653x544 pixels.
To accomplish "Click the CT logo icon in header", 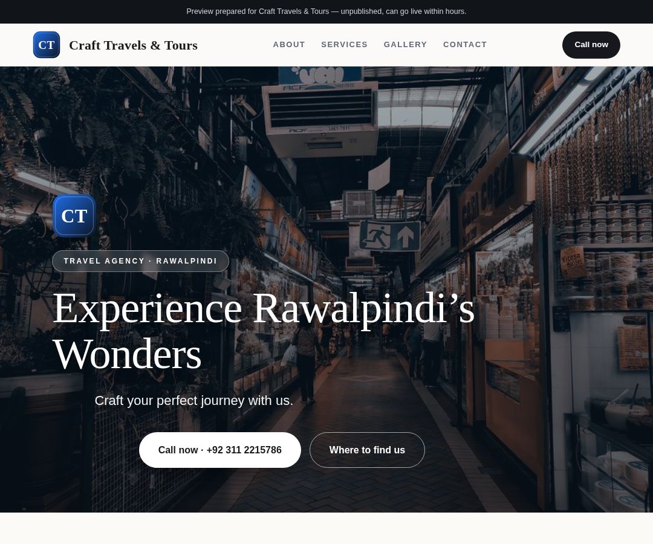I will (x=46, y=45).
